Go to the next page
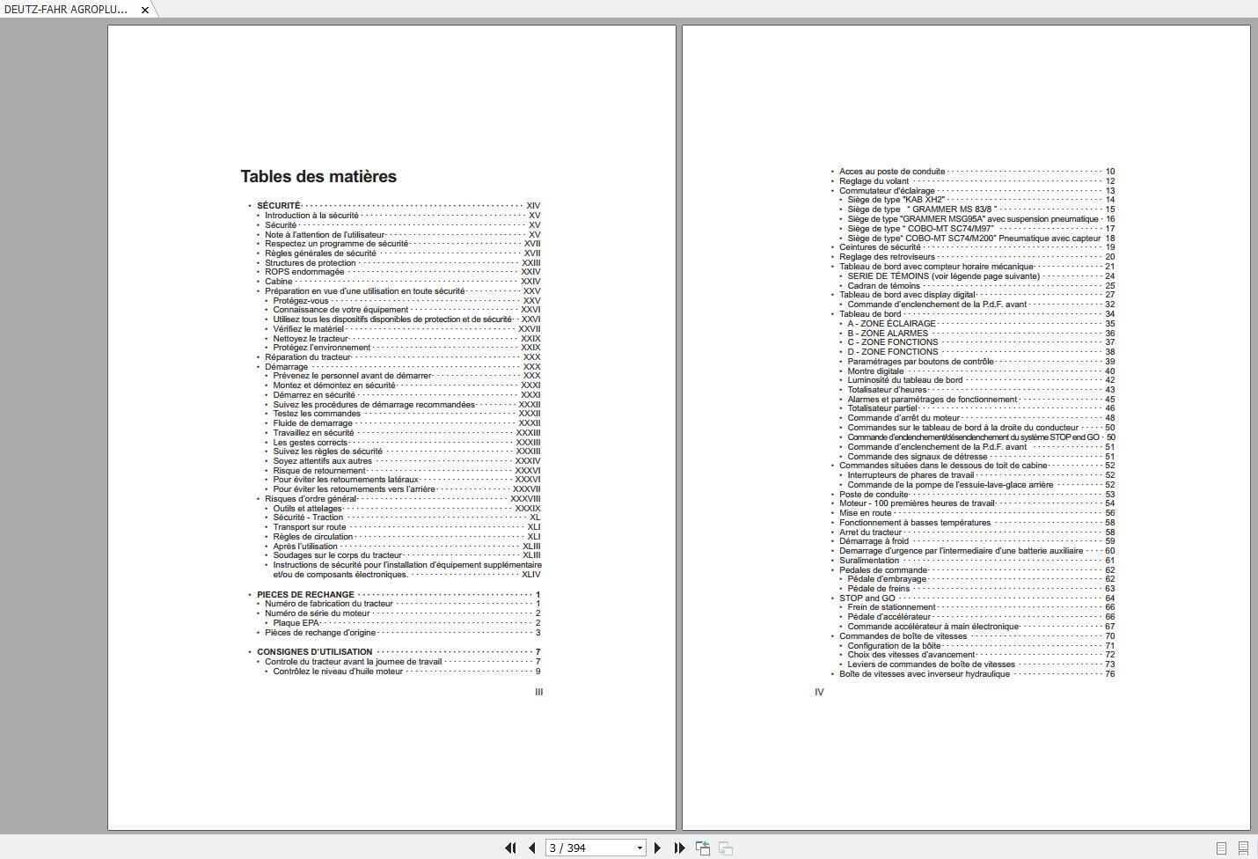Screen dimensions: 1258x859 (657, 848)
